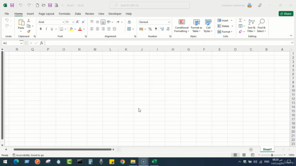Click the Copy icon
The height and width of the screenshot is (166, 296).
(29, 26)
